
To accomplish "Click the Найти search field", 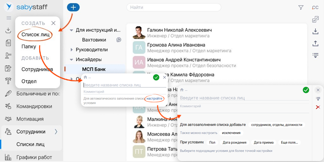I will click(174, 7).
